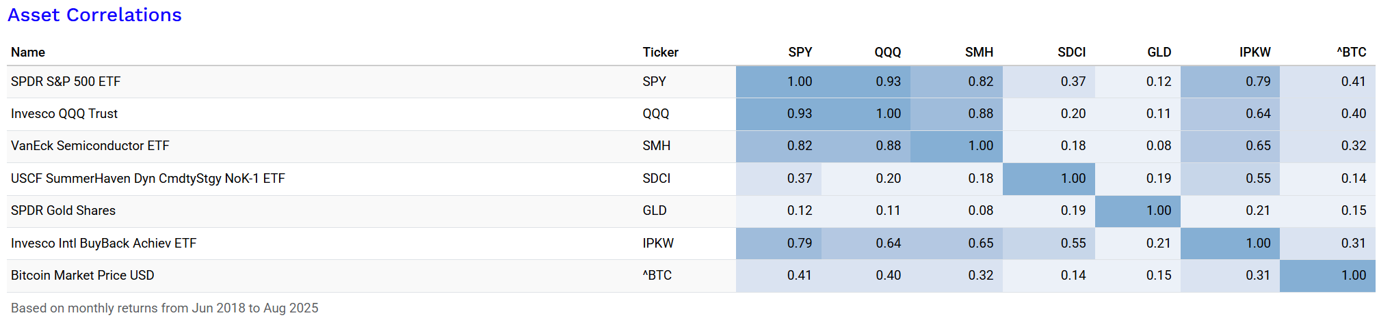Image resolution: width=1392 pixels, height=322 pixels.
Task: Click the SPDR S&P 500 ETF row name
Action: coord(66,82)
